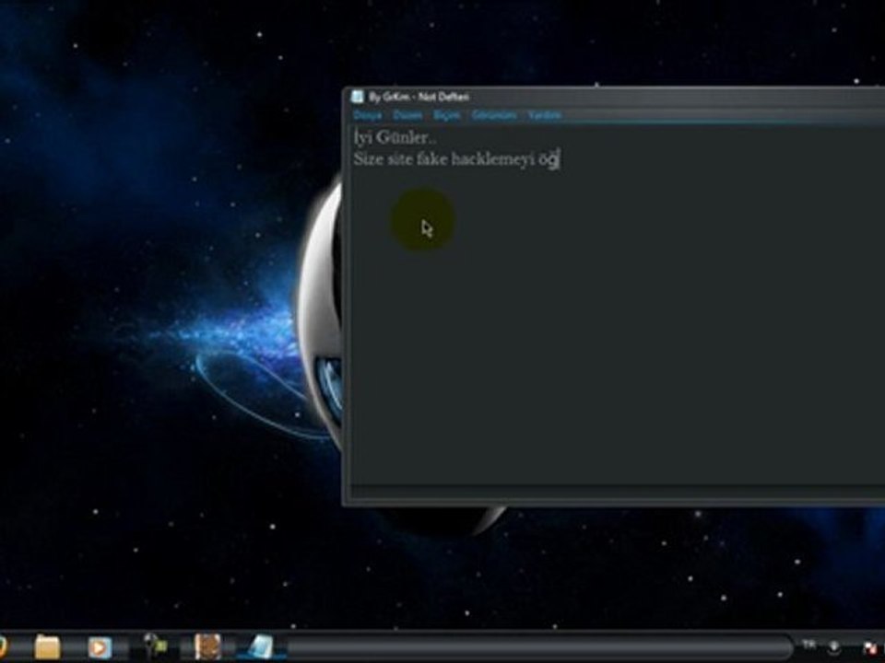Click the red flag tray icon
The height and width of the screenshot is (663, 885).
pos(869,648)
